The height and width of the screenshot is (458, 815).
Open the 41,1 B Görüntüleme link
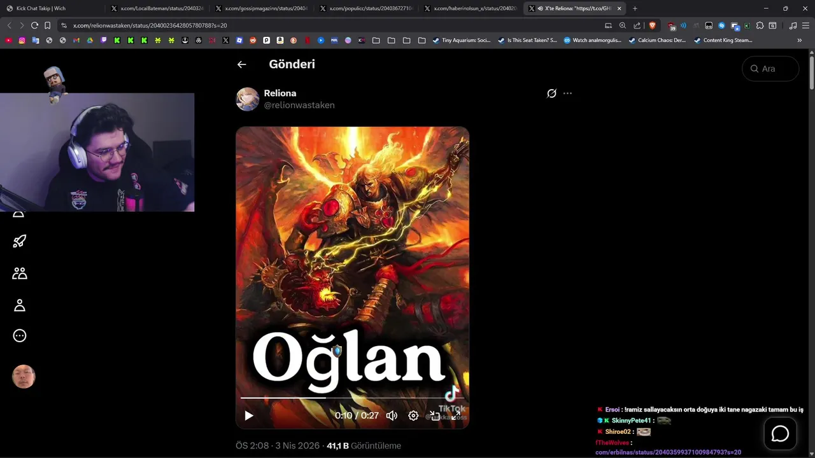[364, 446]
